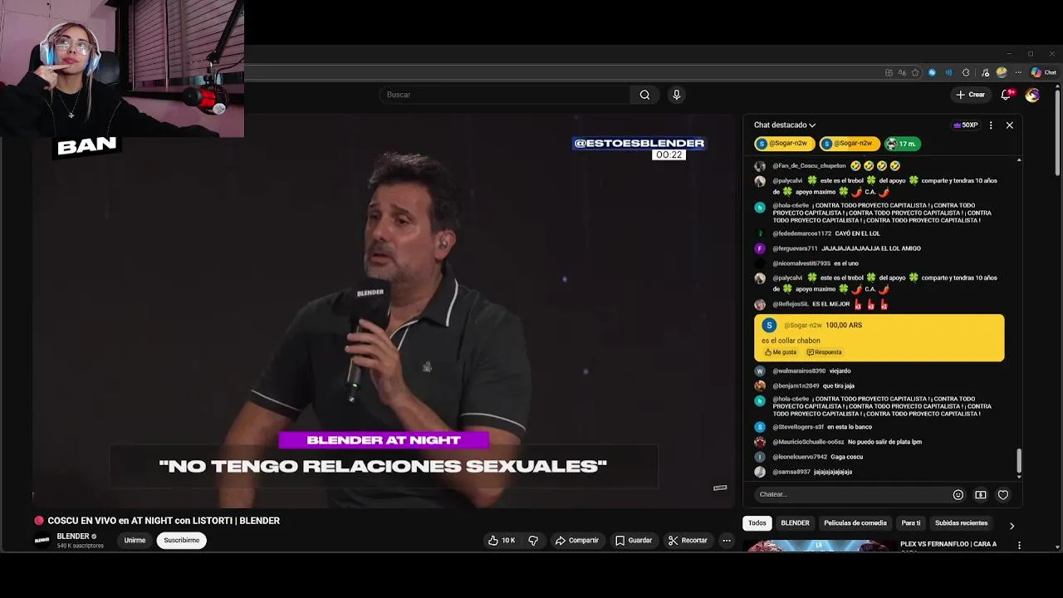The height and width of the screenshot is (598, 1063).
Task: Click username @fededemarcos1172 in chat
Action: coord(801,233)
